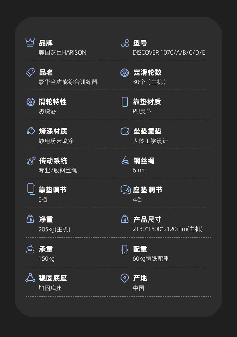This screenshot has height=337, width=237.
Task: Click the crown icon beside 品牌
Action: (30, 42)
